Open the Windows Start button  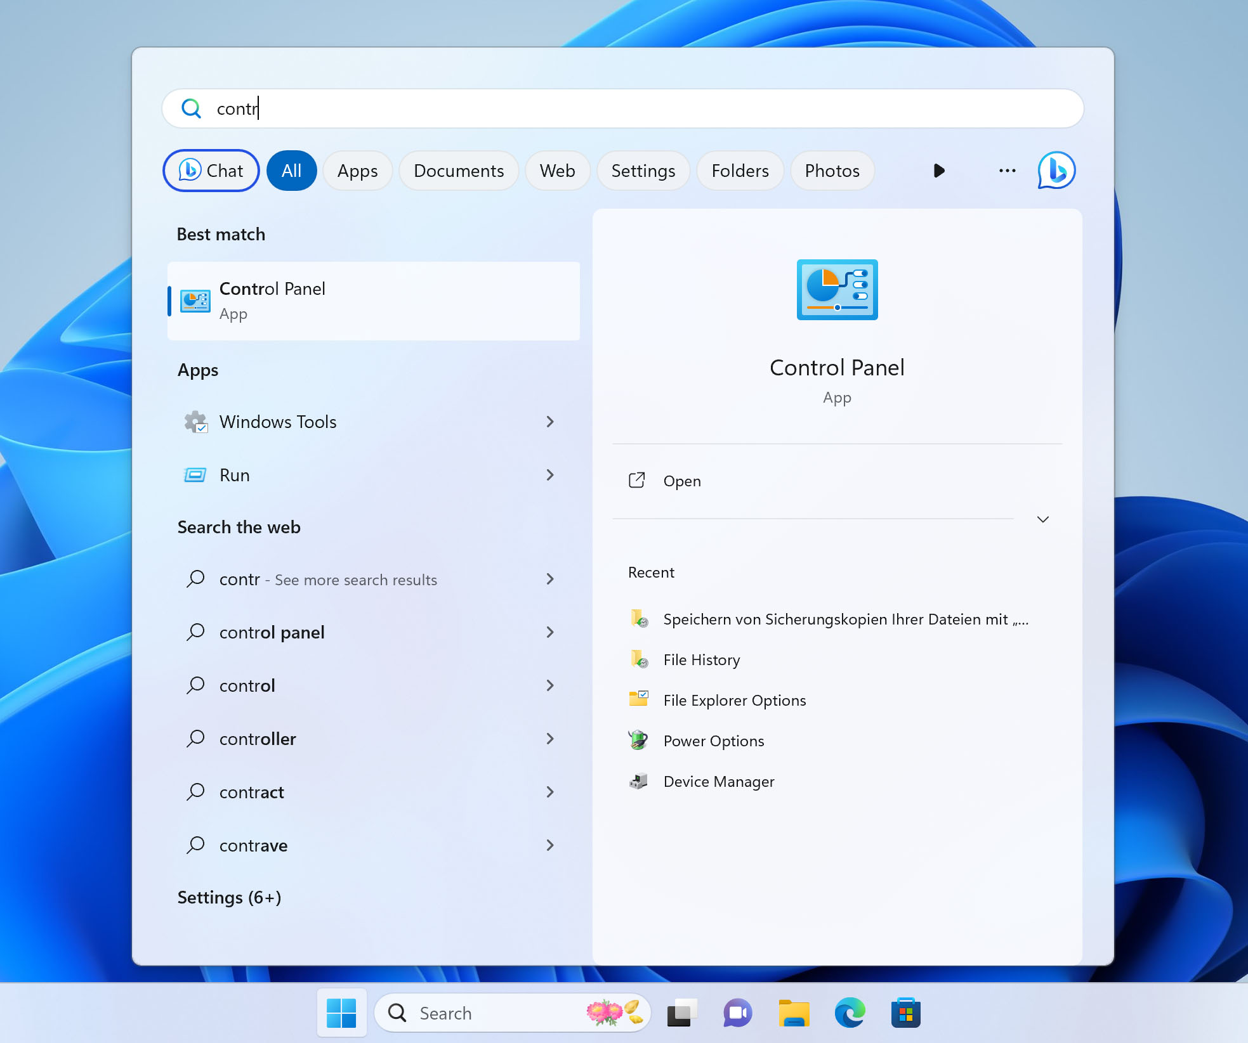341,1013
